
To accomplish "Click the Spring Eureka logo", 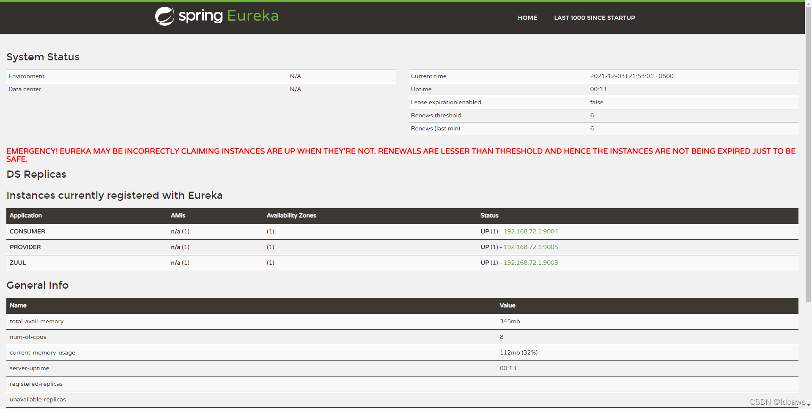I will click(217, 16).
